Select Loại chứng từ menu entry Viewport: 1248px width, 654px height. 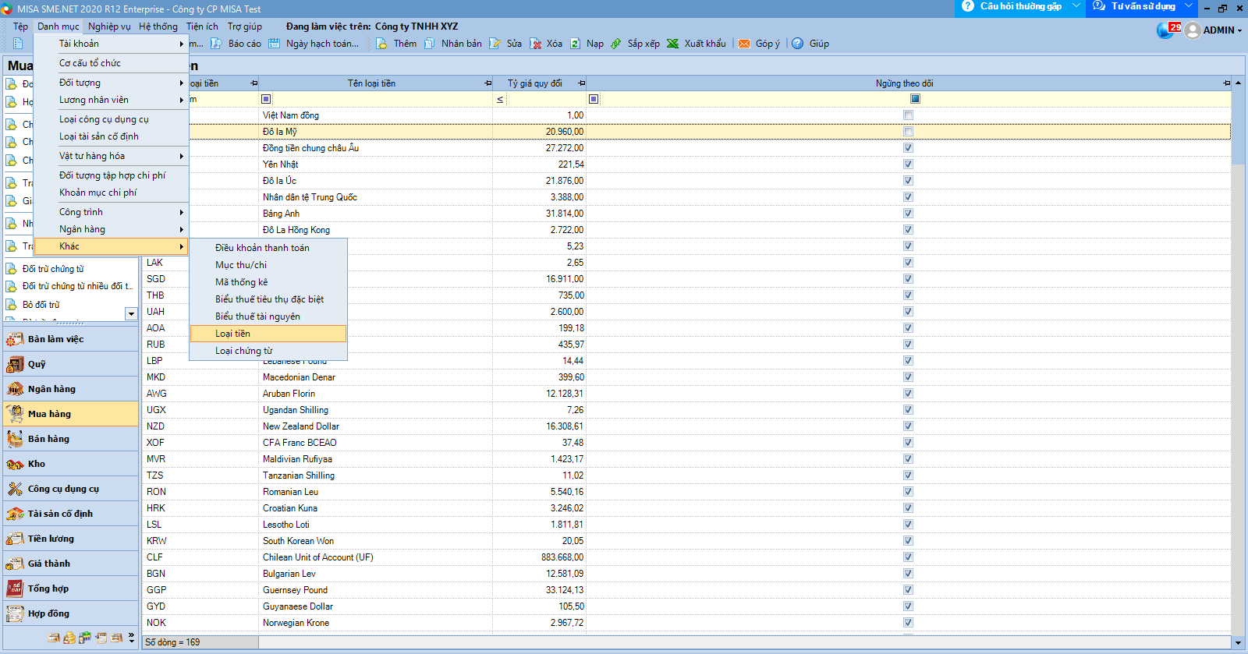(x=268, y=351)
